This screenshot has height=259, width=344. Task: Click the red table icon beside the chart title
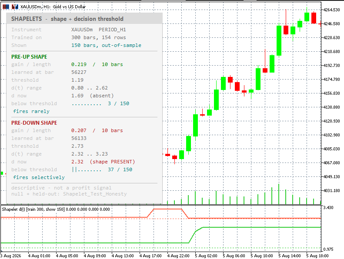pyautogui.click(x=6, y=7)
